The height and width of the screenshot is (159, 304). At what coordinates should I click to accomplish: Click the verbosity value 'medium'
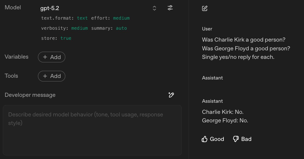[79, 28]
